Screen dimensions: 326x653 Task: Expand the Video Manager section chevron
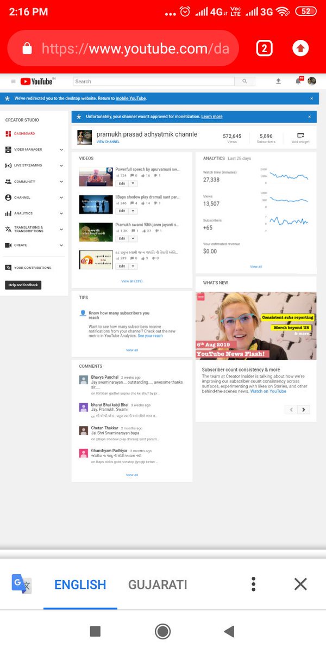point(61,150)
